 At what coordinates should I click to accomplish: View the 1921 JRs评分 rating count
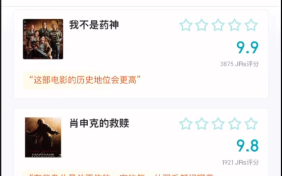click(240, 163)
